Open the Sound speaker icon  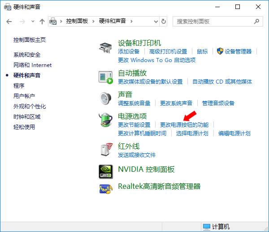coord(105,98)
